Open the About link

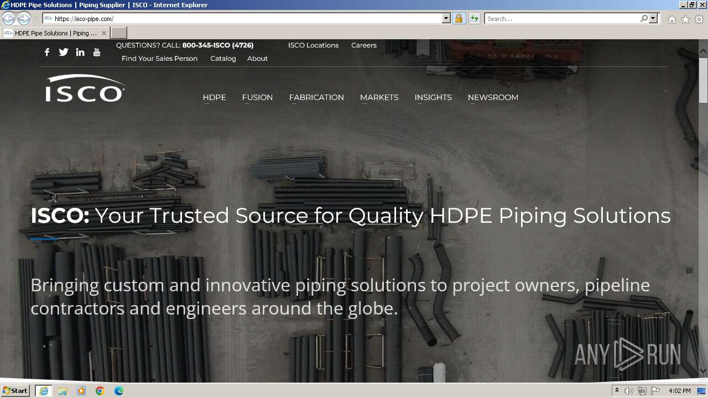(258, 59)
